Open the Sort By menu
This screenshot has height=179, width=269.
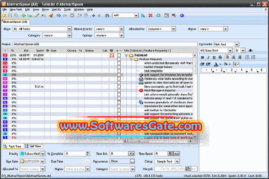(x=56, y=10)
